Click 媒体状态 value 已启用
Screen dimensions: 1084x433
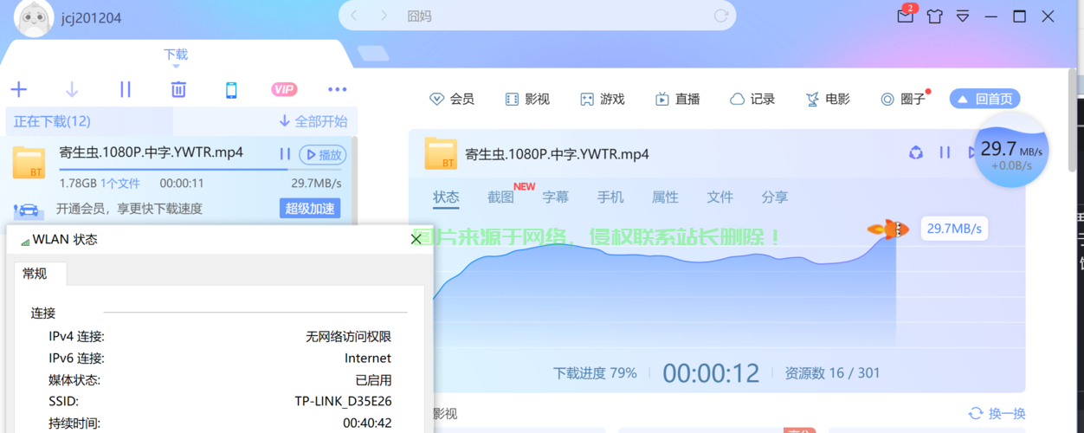point(373,380)
